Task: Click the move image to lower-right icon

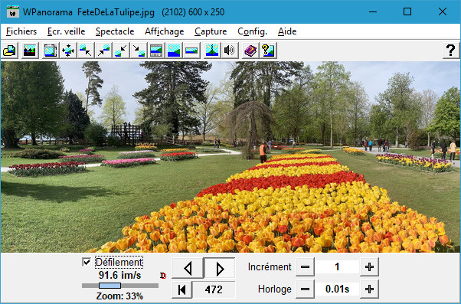Action: [x=139, y=51]
